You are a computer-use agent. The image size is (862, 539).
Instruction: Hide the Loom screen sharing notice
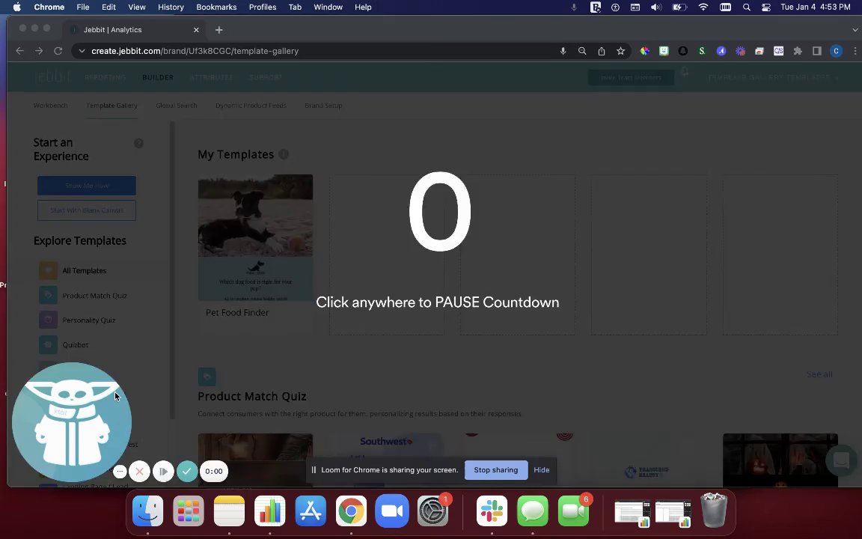[542, 470]
